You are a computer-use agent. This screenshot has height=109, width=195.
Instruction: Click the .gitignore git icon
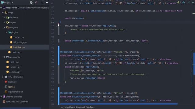6,82
